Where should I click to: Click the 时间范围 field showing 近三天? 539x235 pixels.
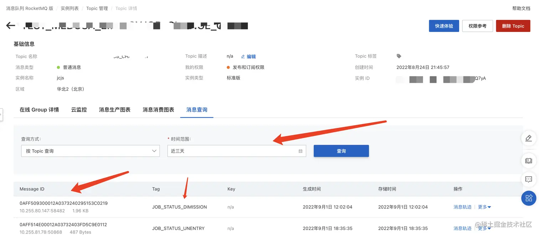237,151
